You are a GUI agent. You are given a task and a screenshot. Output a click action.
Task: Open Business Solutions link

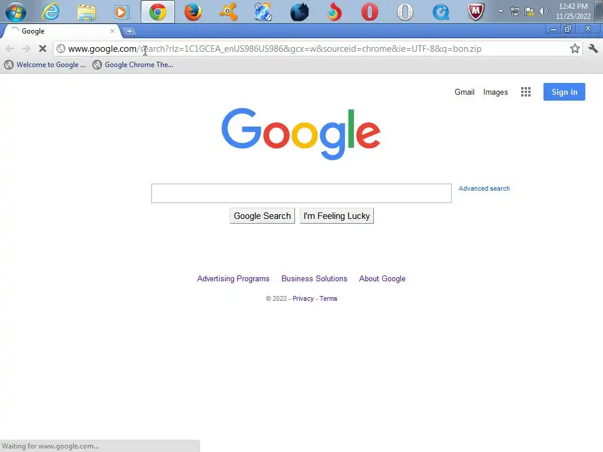pyautogui.click(x=314, y=278)
